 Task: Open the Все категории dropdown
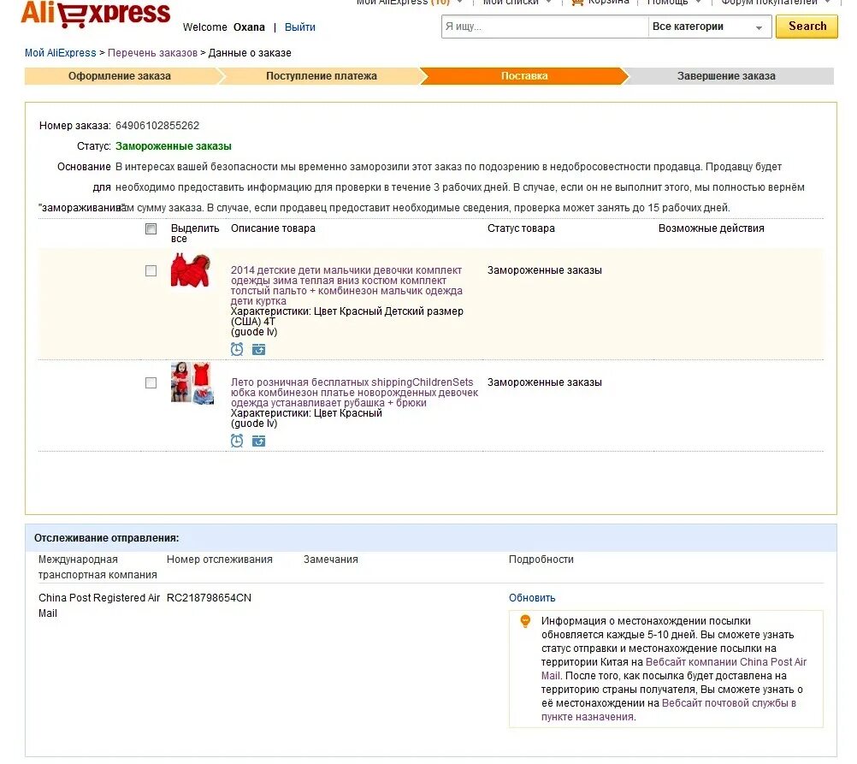pos(709,27)
